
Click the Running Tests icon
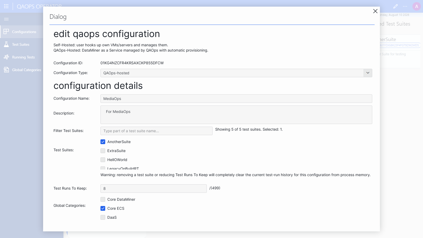pyautogui.click(x=6, y=57)
